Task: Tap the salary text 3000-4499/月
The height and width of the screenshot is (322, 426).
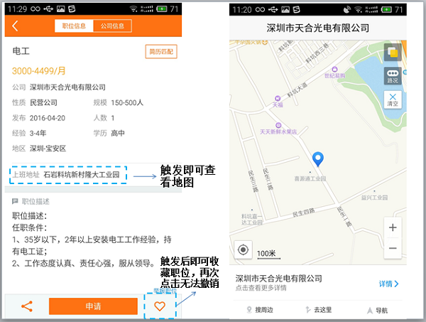Action: click(39, 71)
